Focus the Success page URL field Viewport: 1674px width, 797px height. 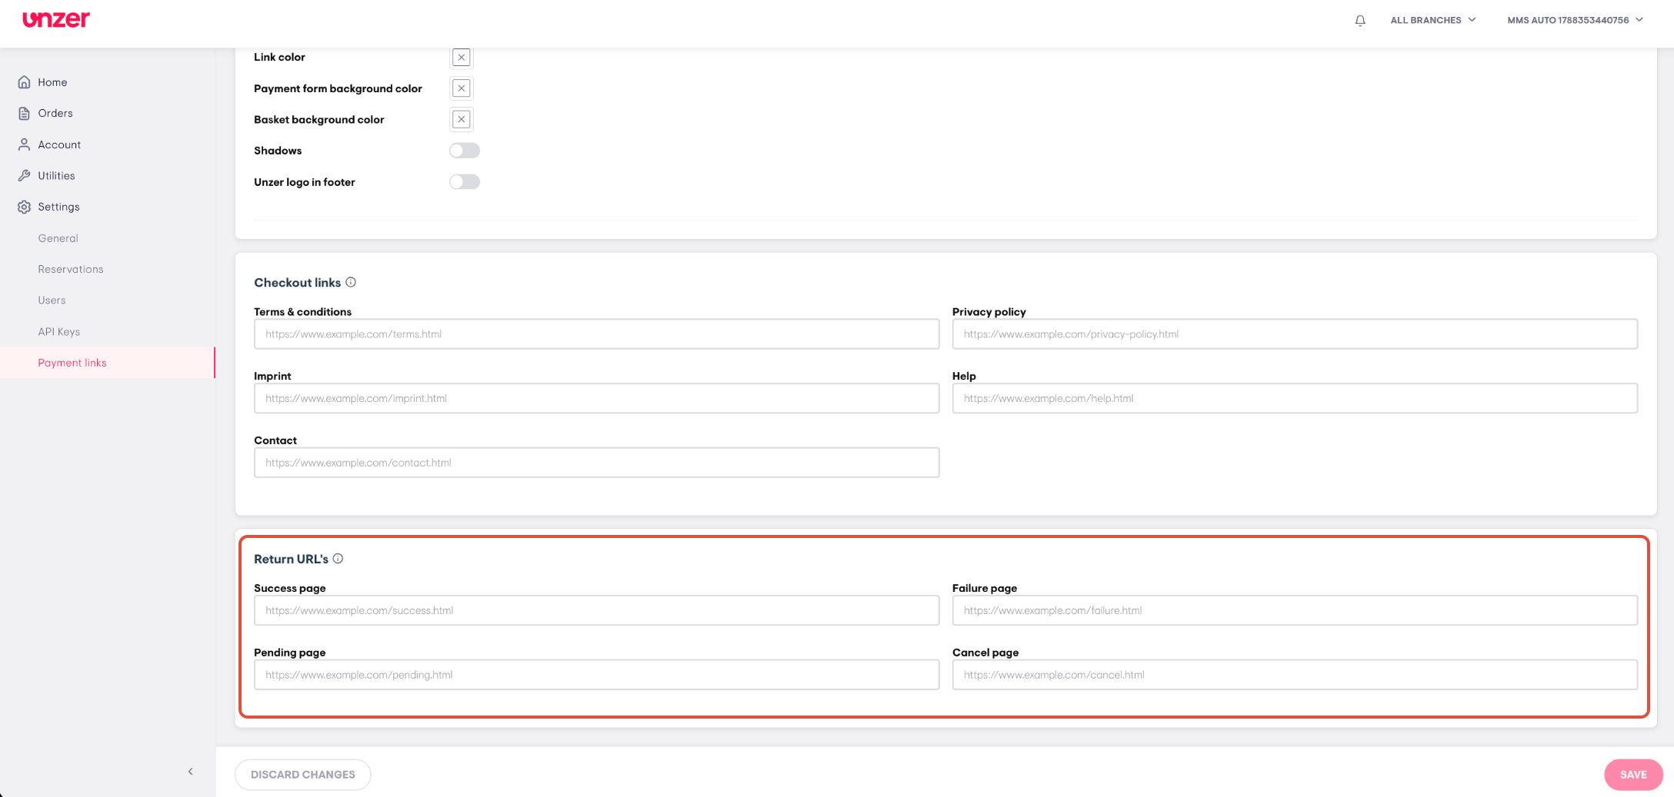coord(597,611)
